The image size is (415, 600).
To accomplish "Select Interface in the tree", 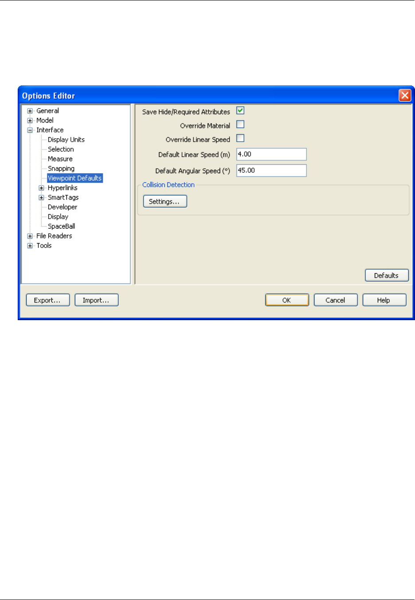I will (x=50, y=130).
